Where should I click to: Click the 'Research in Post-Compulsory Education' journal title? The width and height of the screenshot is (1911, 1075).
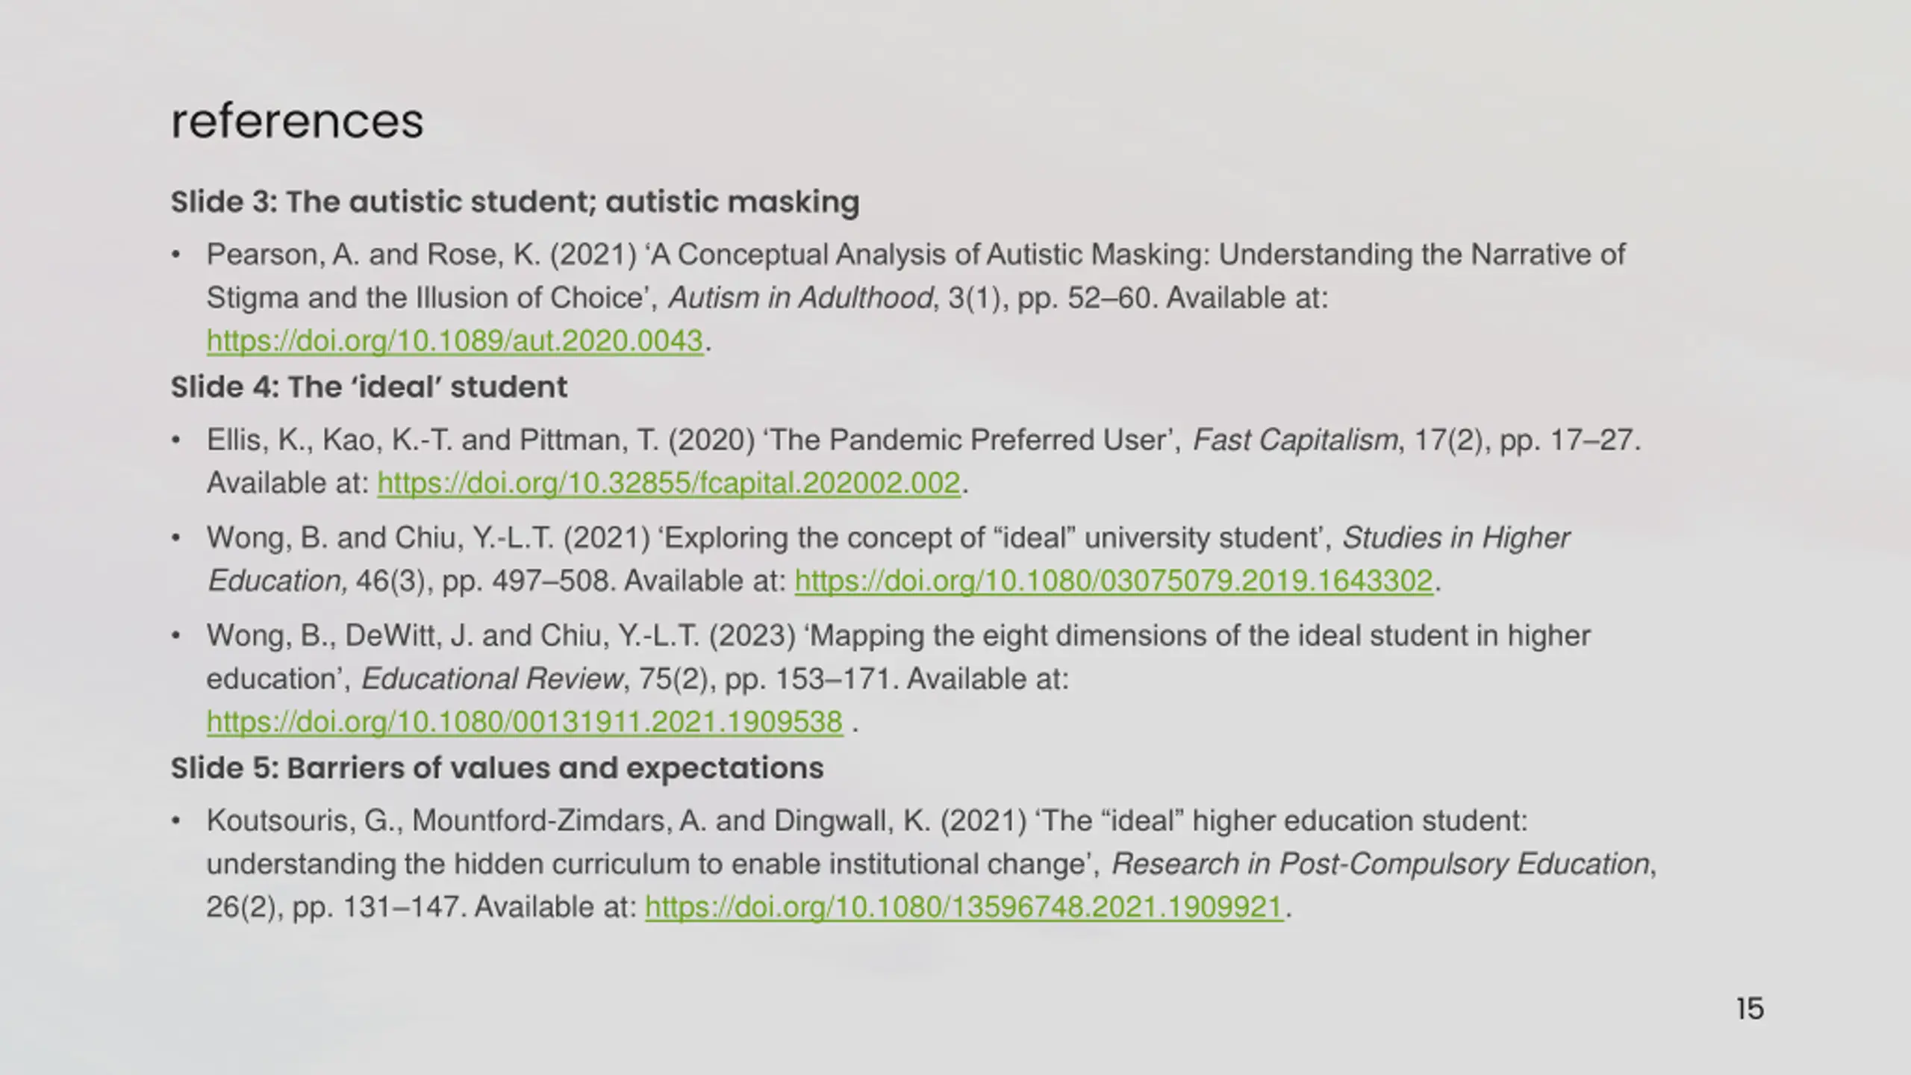tap(1380, 864)
